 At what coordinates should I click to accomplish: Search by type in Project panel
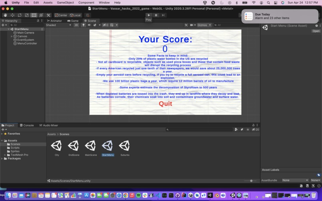tap(236, 130)
